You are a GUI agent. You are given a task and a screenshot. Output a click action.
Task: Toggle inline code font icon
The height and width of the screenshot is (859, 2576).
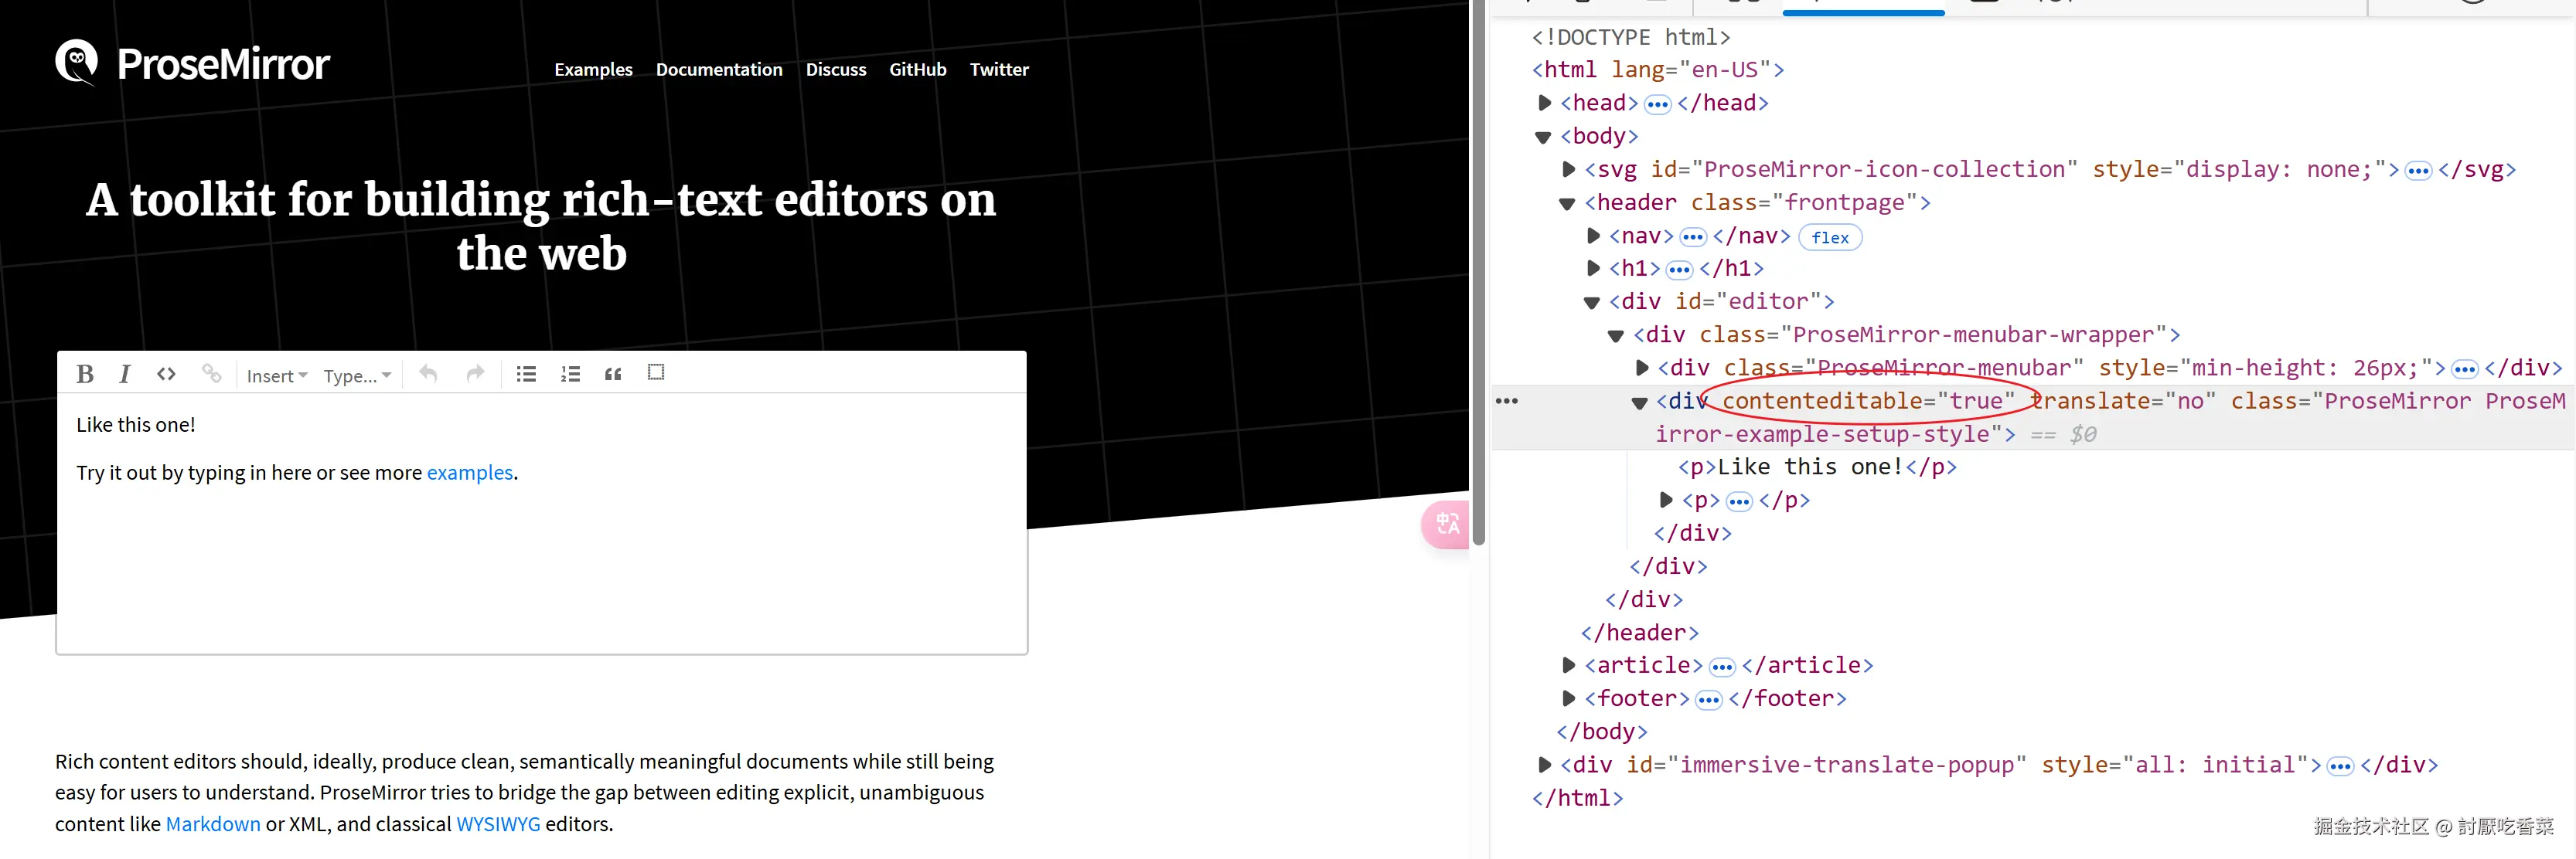click(166, 374)
